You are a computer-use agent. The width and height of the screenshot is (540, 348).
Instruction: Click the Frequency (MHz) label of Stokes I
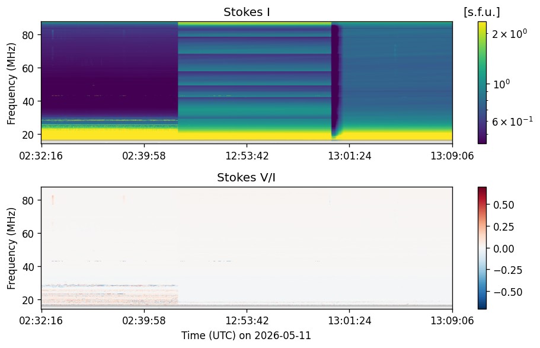click(11, 84)
